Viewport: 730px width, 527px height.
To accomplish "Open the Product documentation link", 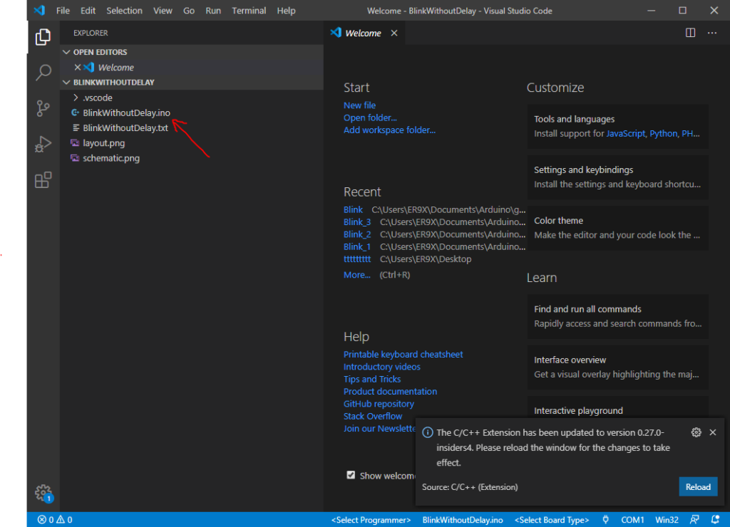I will point(390,391).
